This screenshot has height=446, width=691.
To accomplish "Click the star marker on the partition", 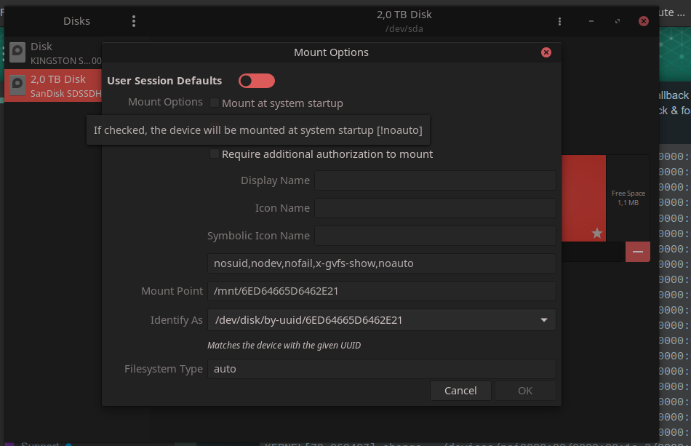I will [x=597, y=233].
